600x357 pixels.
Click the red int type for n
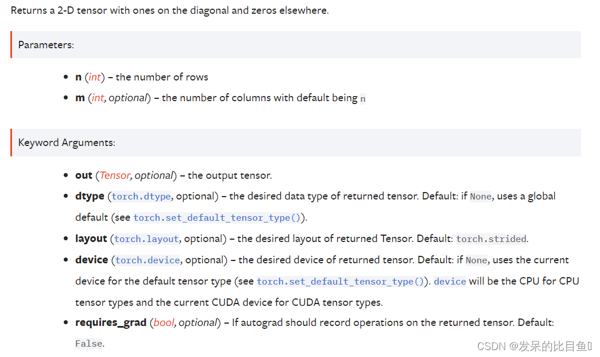pos(95,77)
